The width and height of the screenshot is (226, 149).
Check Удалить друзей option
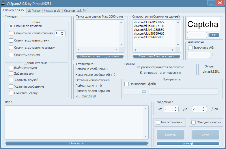click(x=11, y=80)
